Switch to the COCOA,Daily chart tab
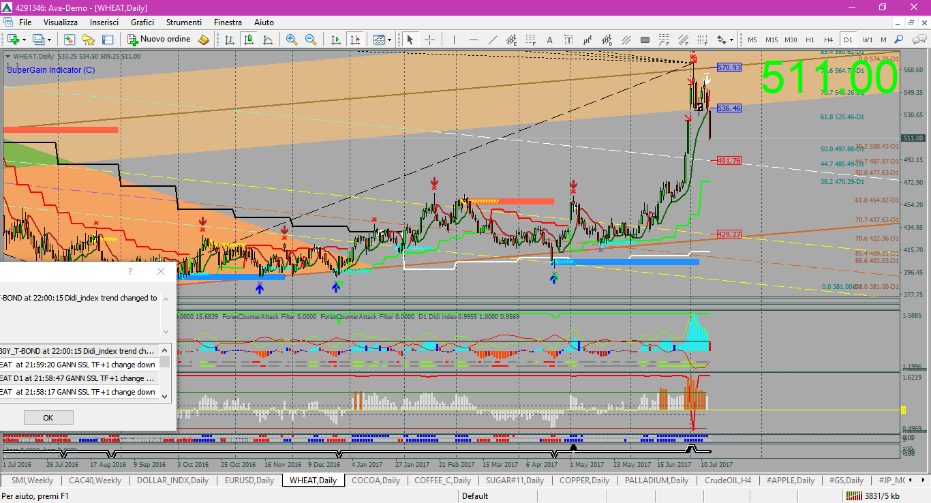This screenshot has width=931, height=503. coord(376,481)
